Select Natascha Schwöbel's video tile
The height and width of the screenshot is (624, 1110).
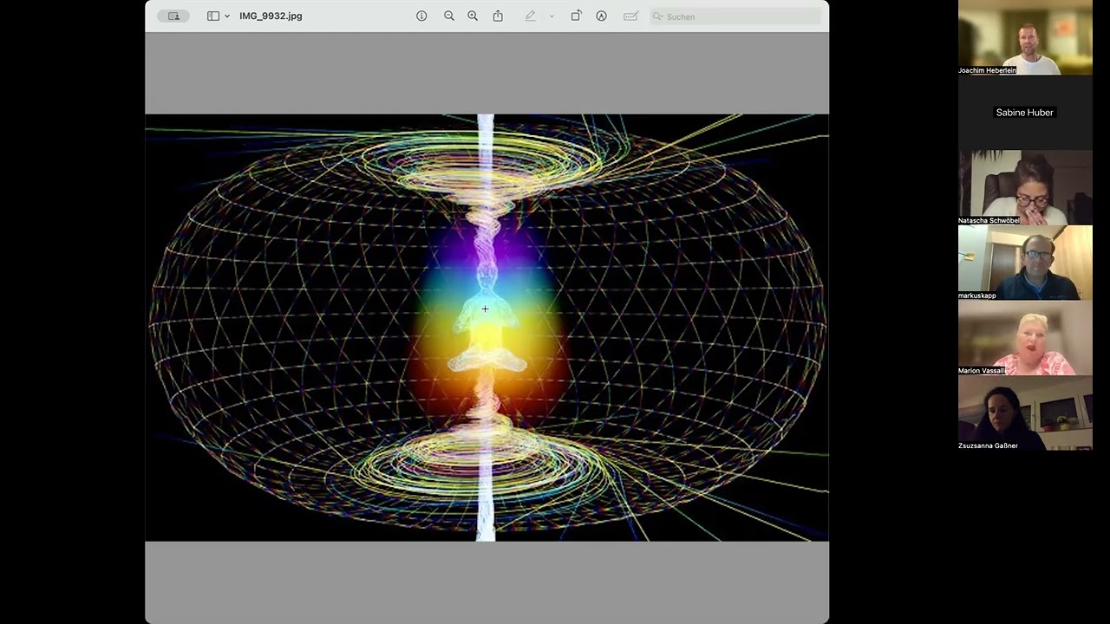pos(1025,187)
